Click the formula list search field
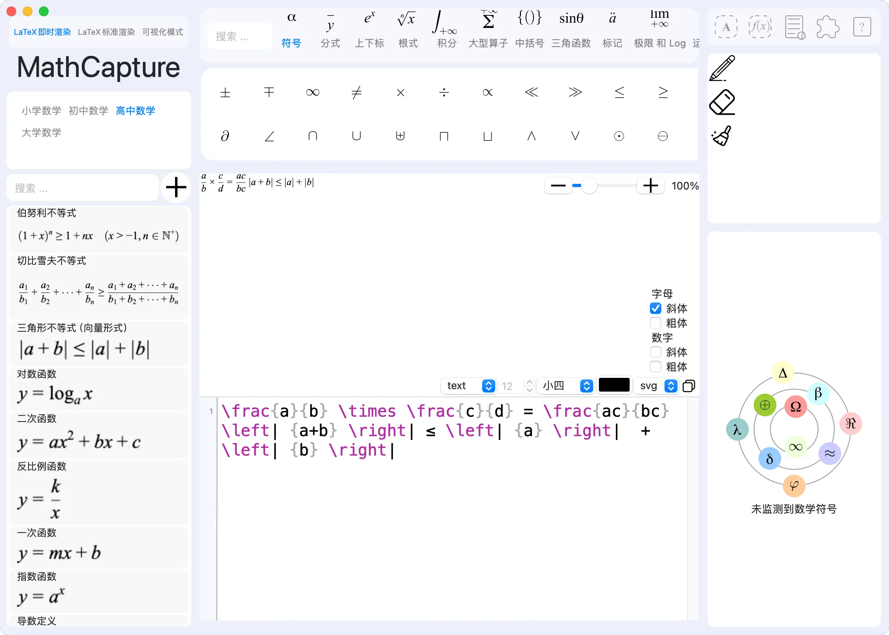Screen dimensions: 889x635 point(83,188)
